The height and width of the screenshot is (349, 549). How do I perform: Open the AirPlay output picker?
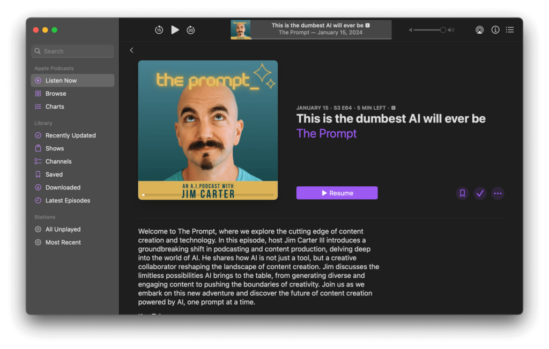coord(479,30)
